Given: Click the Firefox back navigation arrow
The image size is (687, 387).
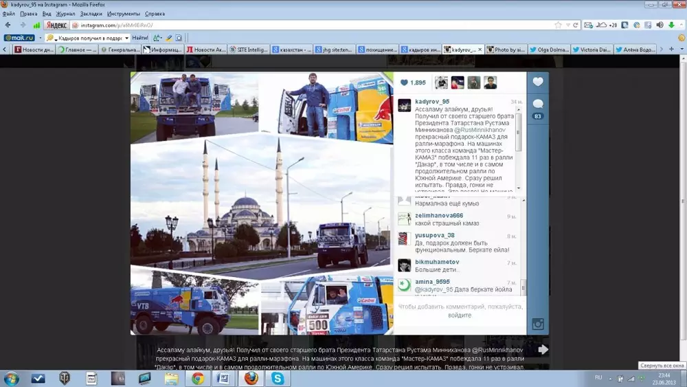Looking at the screenshot, I should (x=9, y=25).
